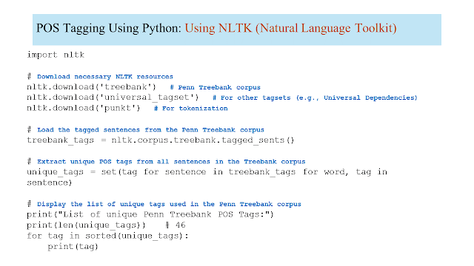The width and height of the screenshot is (474, 266).
Task: Click the code 'print(len(unique_tags))'
Action: (x=86, y=225)
